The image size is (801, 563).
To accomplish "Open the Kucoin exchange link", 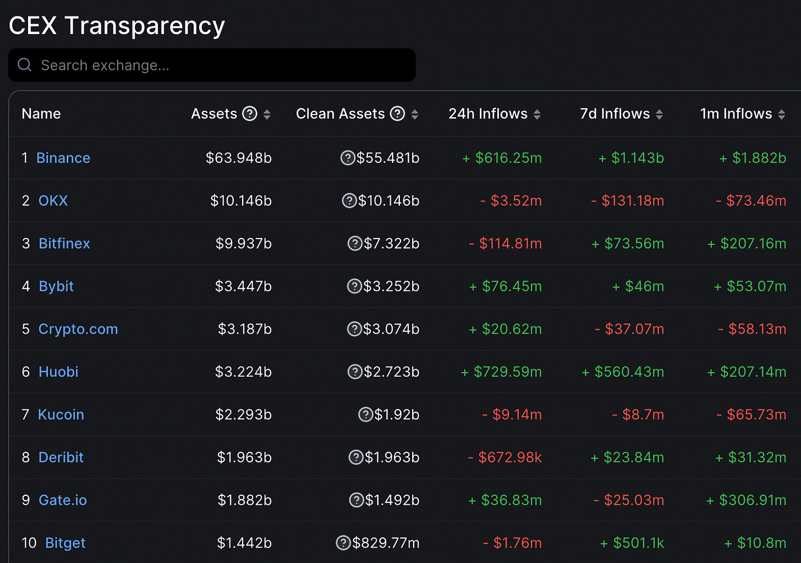I will pos(61,415).
